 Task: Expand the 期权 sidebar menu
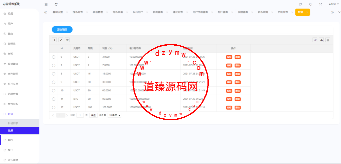(20, 140)
